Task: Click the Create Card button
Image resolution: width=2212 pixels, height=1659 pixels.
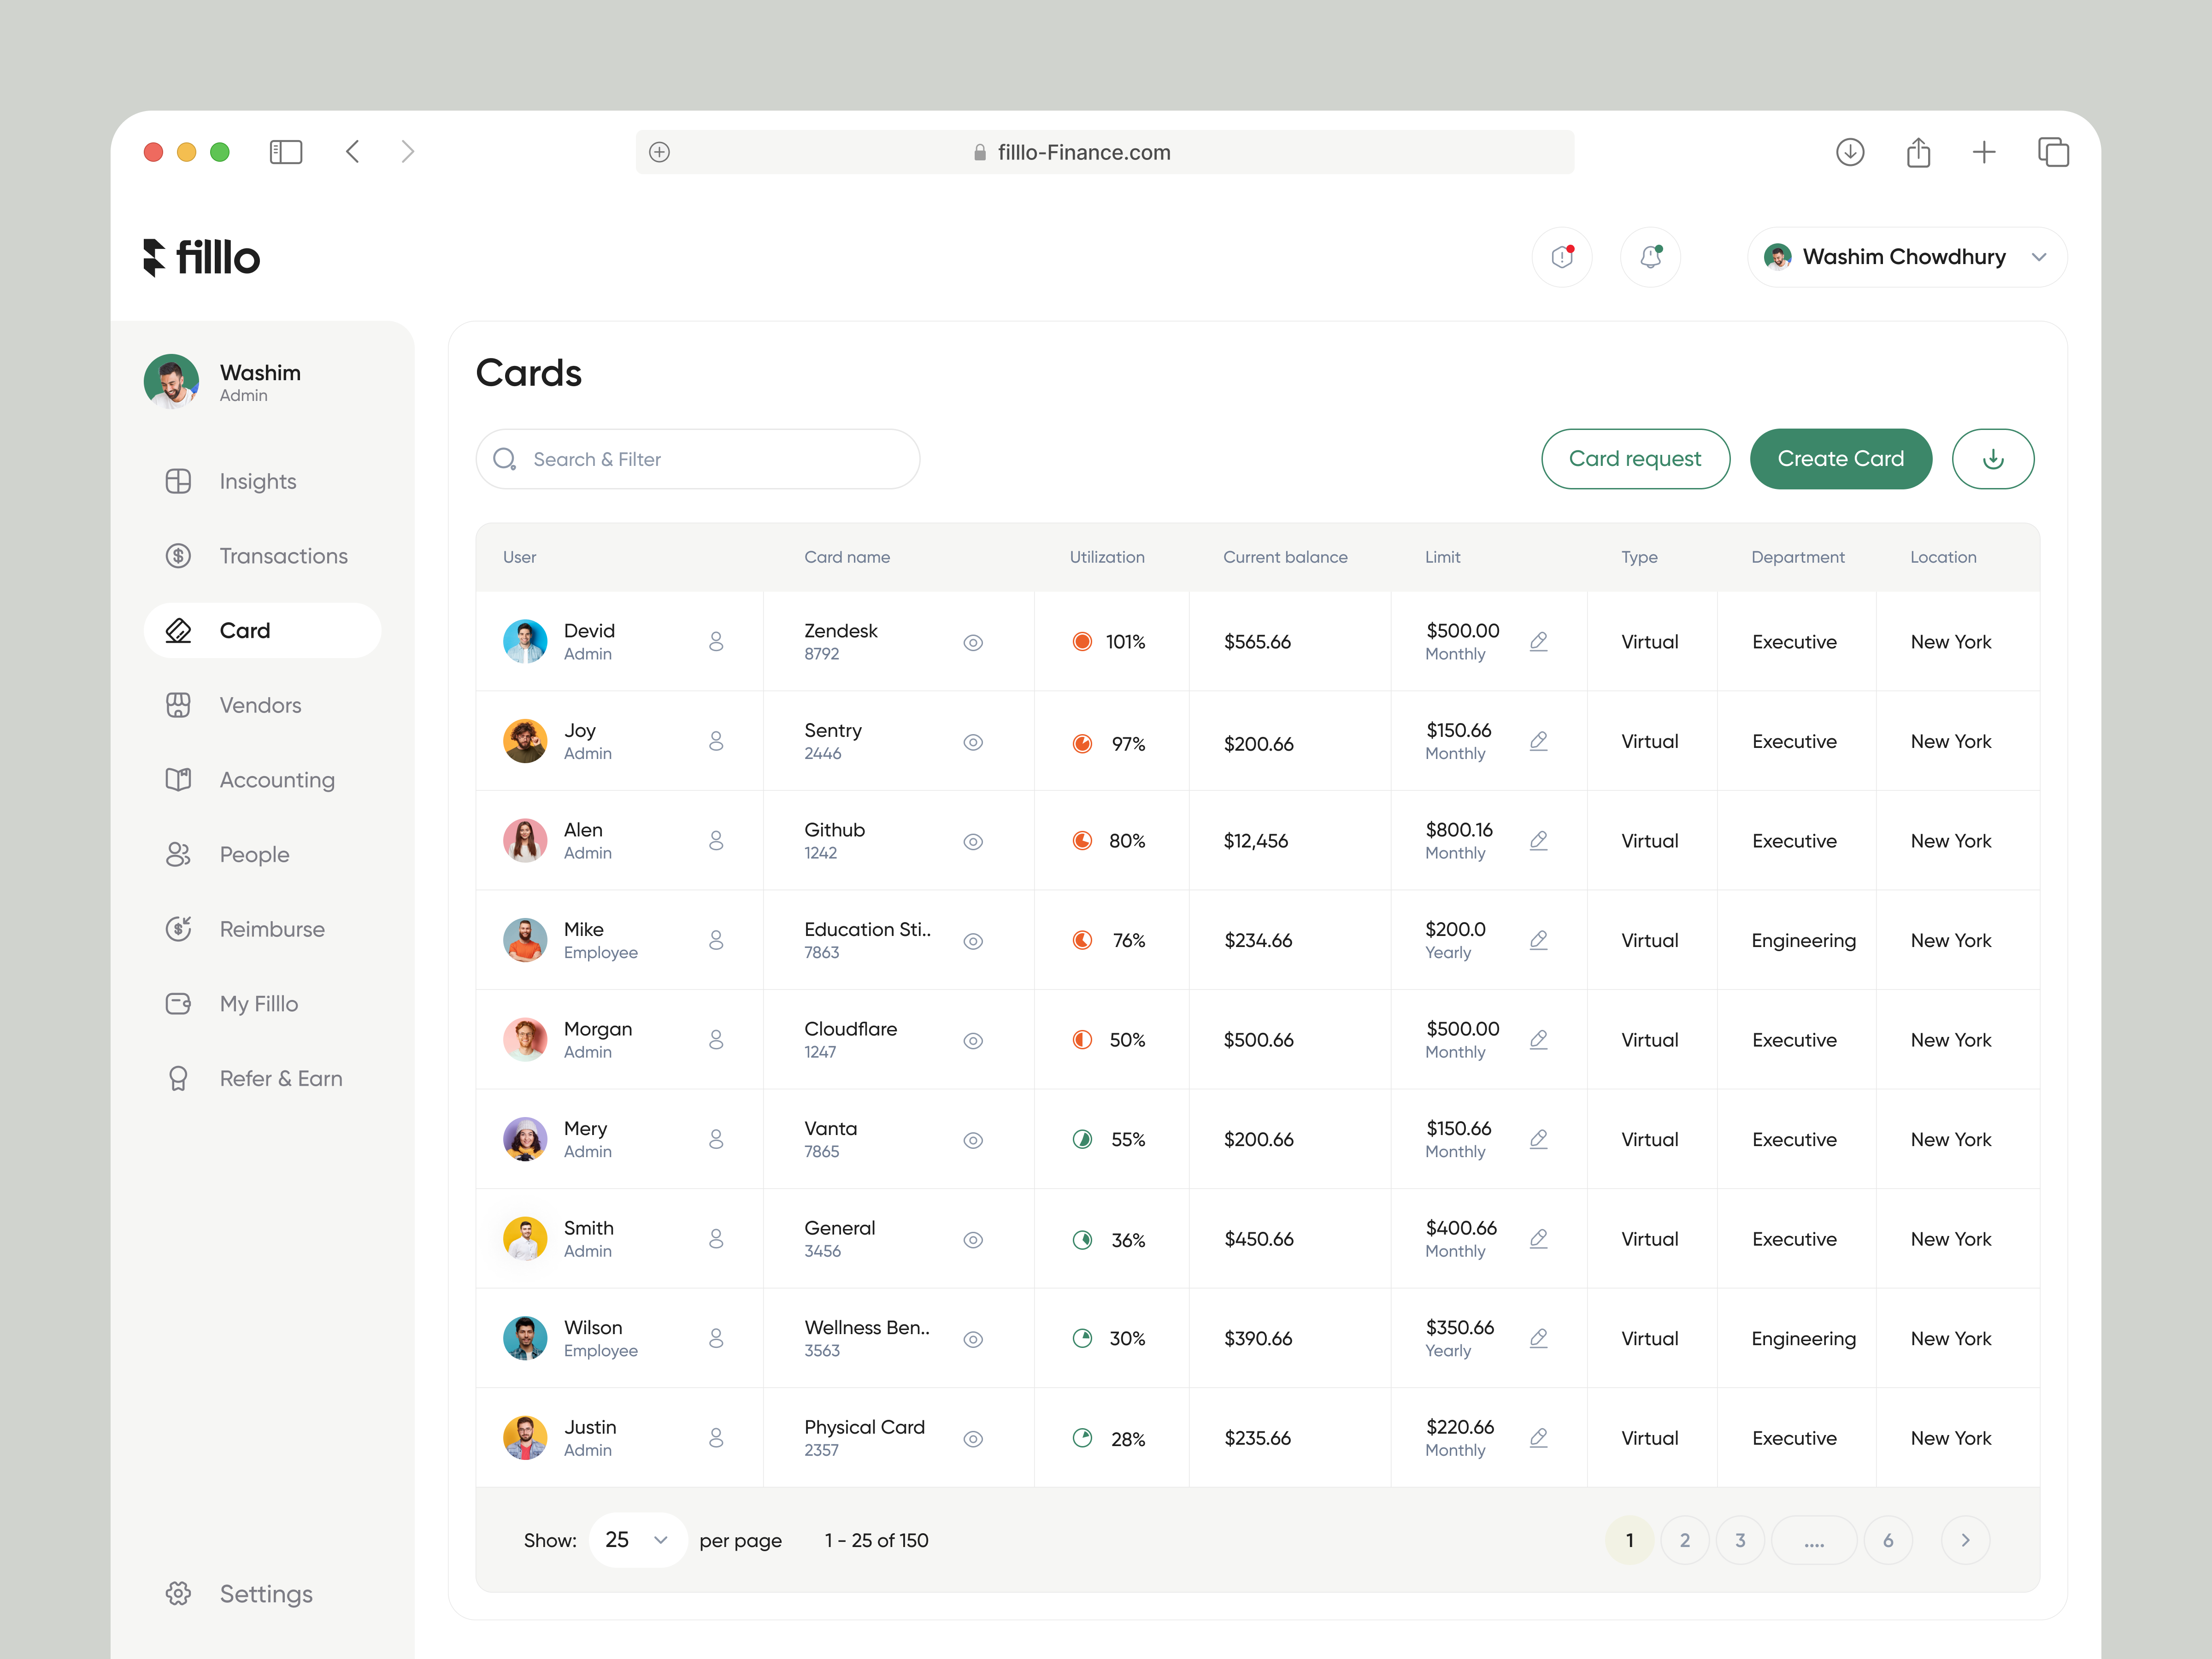Action: point(1840,459)
